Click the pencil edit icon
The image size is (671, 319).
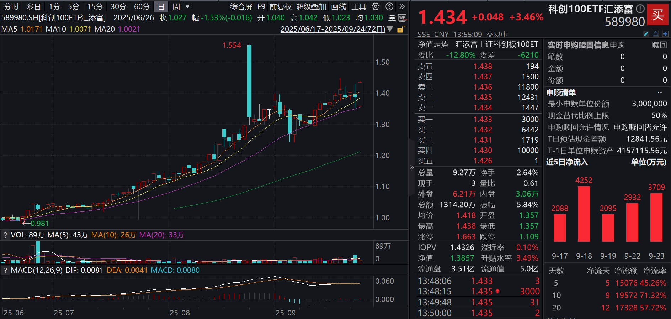[x=646, y=34]
